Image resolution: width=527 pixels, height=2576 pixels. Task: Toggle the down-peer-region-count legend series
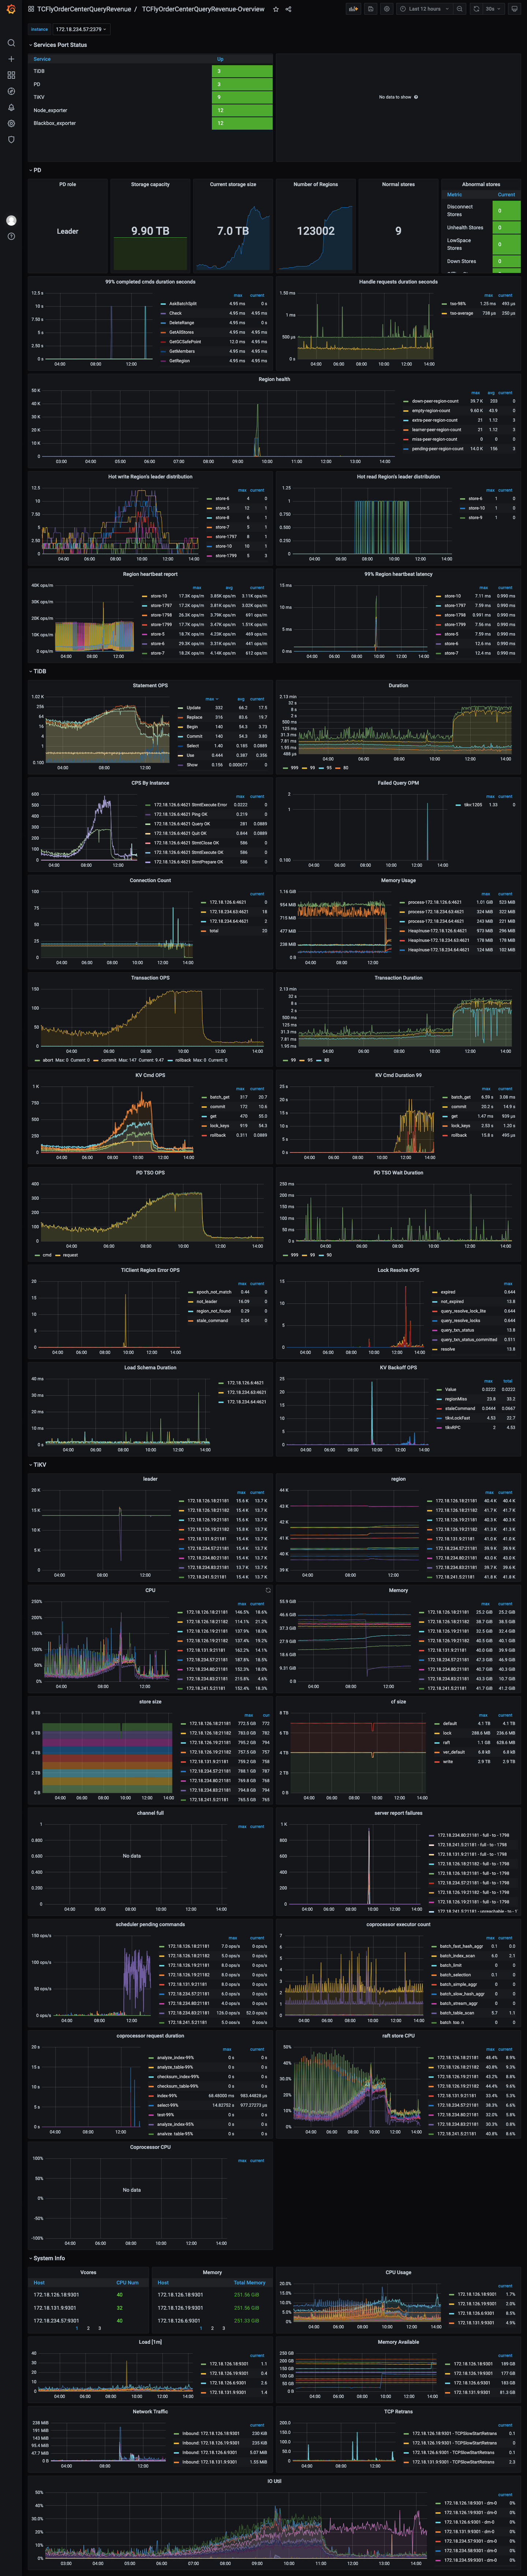click(435, 401)
